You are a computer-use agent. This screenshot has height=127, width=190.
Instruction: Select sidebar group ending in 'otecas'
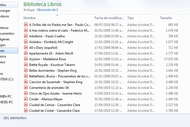pyautogui.click(x=4, y=28)
